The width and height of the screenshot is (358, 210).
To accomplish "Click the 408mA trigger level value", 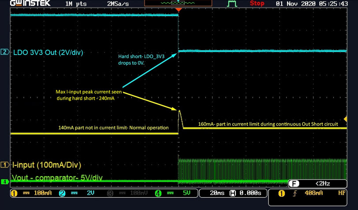I will [x=314, y=193].
